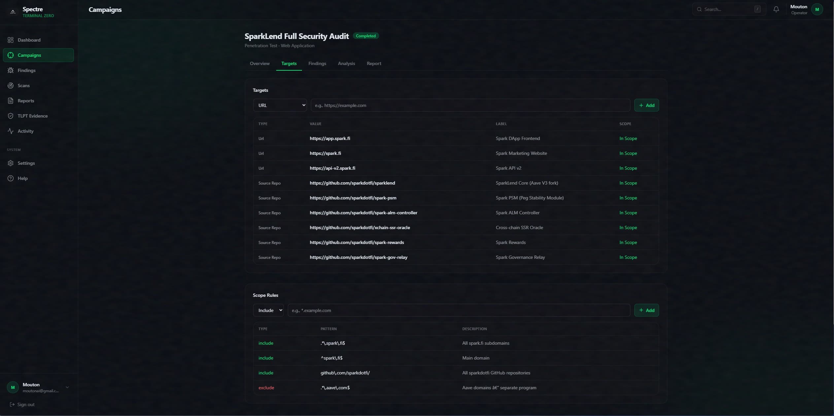Open the Include scope rule dropdown
834x416 pixels.
point(268,310)
